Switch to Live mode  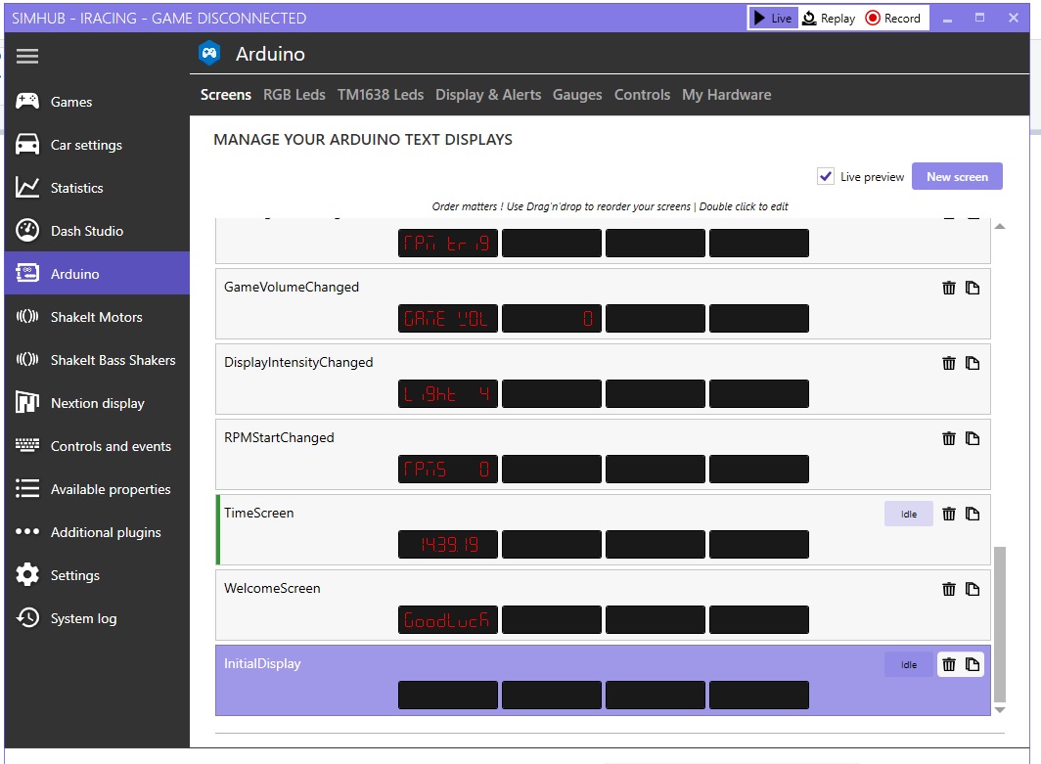pos(774,18)
